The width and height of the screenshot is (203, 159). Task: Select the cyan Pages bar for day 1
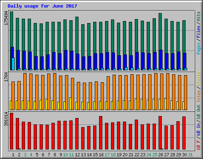[13, 64]
